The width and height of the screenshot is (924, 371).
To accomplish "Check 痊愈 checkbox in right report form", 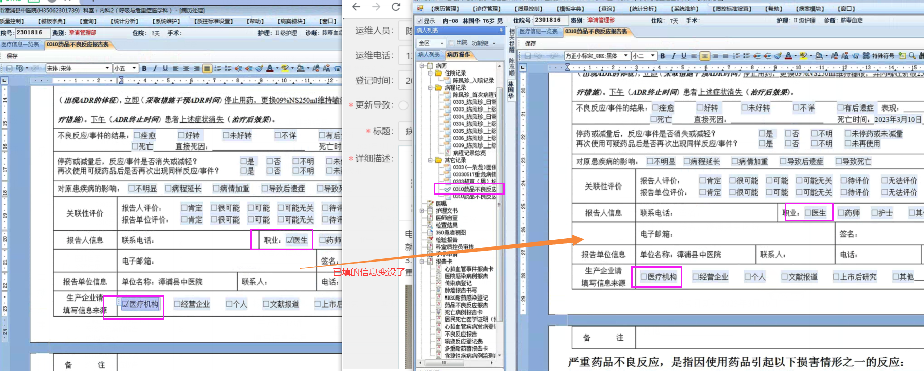I will tap(655, 107).
